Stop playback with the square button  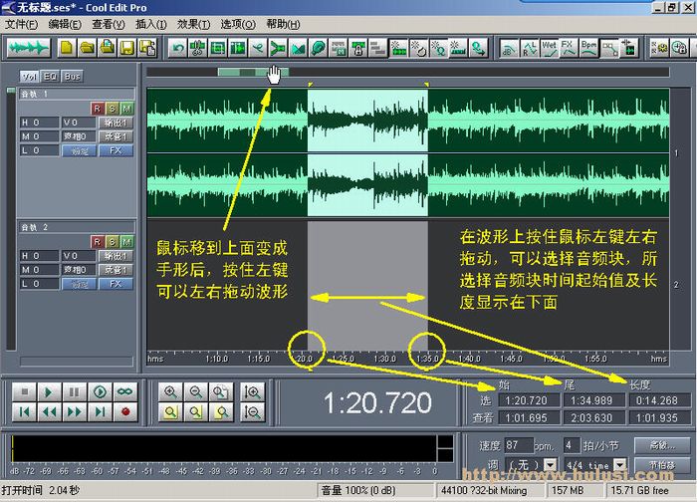[x=25, y=391]
